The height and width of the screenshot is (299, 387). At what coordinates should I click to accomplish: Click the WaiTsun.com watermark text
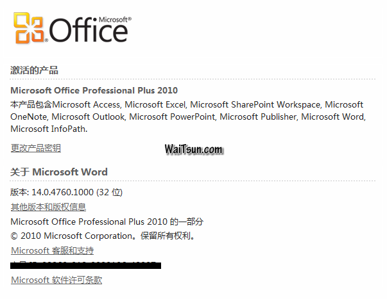(x=193, y=150)
